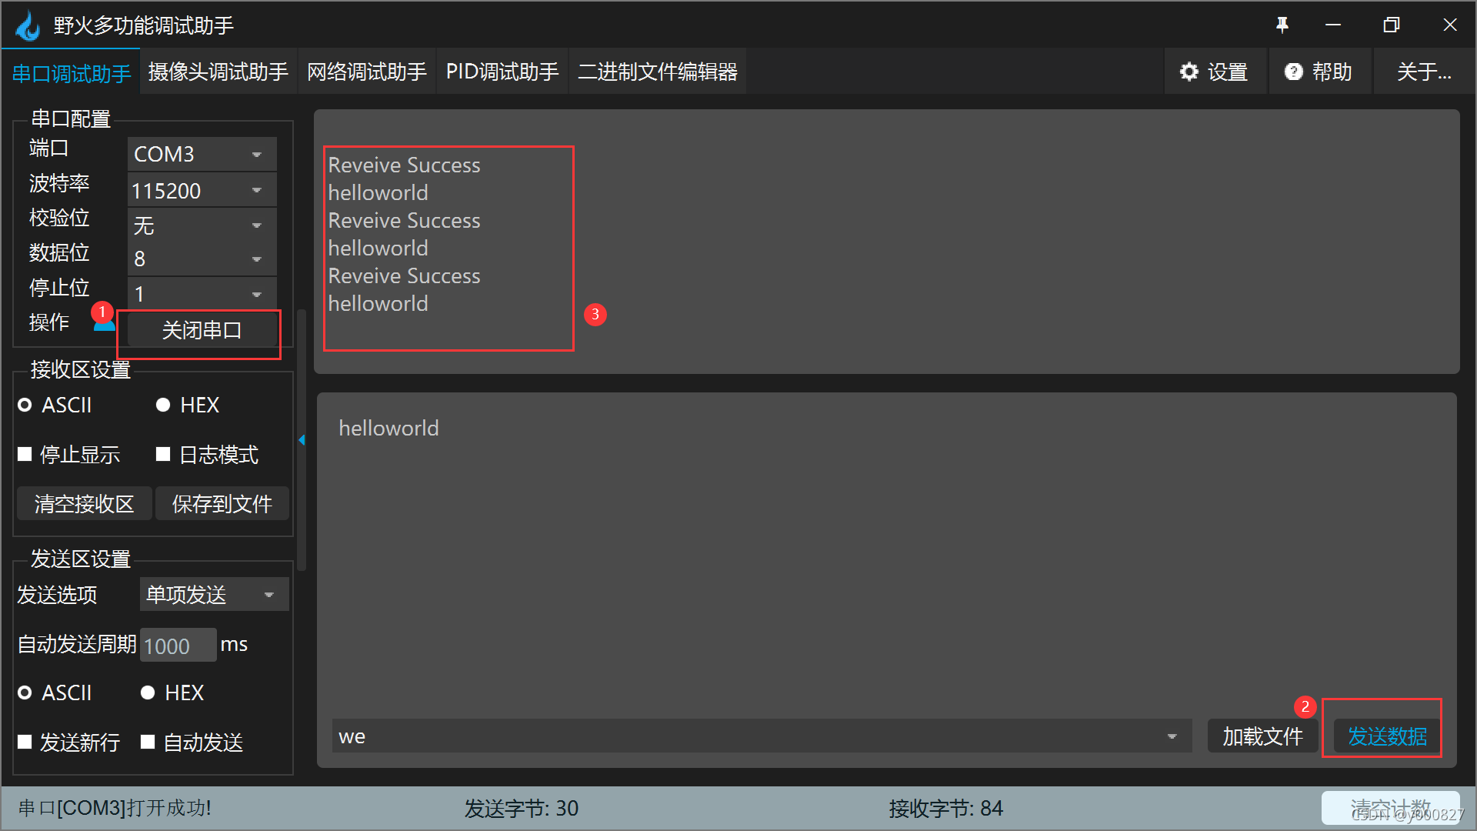Click auto-send period 1000 input field
The image size is (1477, 831).
click(178, 646)
